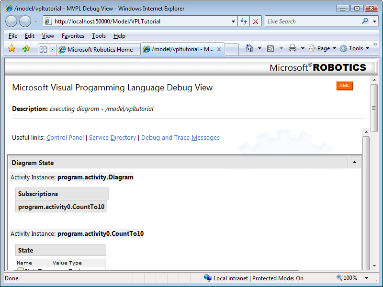Viewport: 383px width, 287px height.
Task: Click the Print icon
Action: [x=293, y=49]
